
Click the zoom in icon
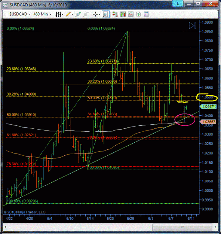coord(78,14)
